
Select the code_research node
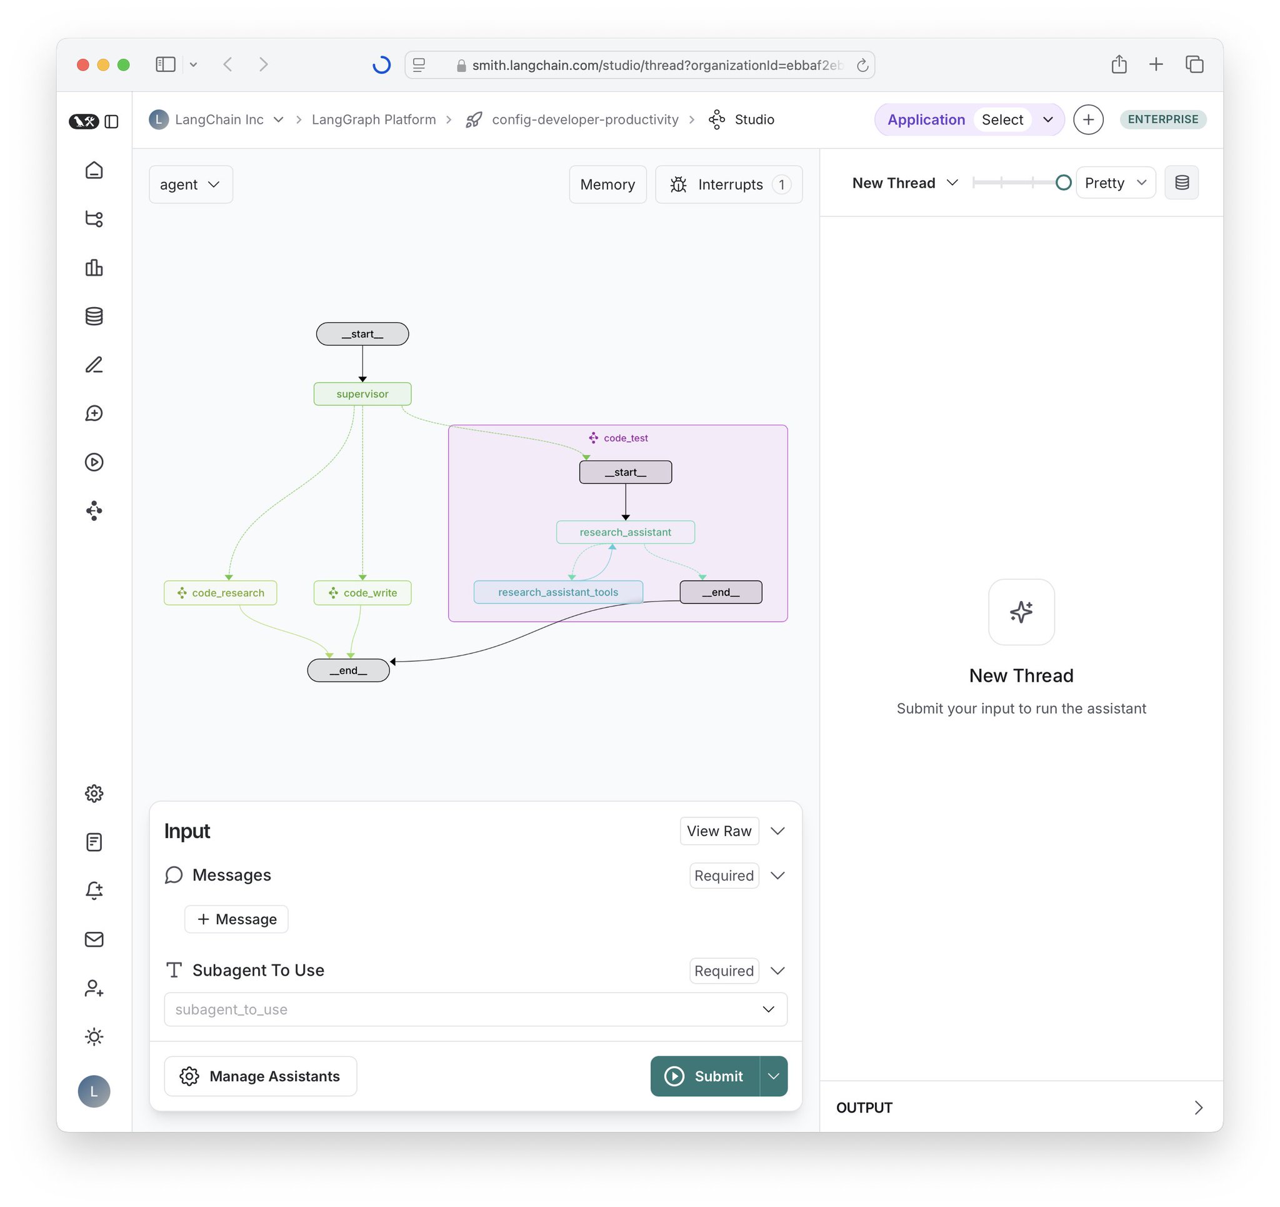pyautogui.click(x=220, y=593)
